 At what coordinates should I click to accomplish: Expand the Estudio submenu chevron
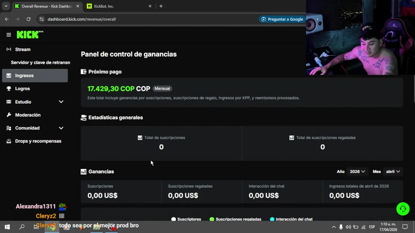(61, 102)
